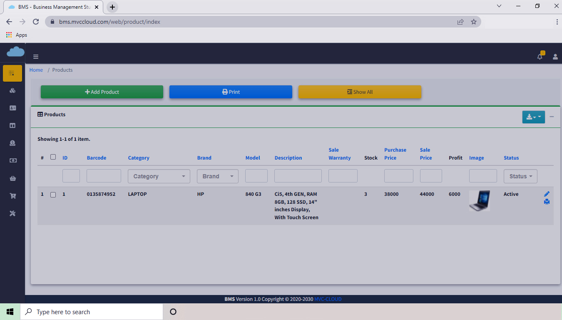Collapse the Products panel with minus icon
562x320 pixels.
552,117
